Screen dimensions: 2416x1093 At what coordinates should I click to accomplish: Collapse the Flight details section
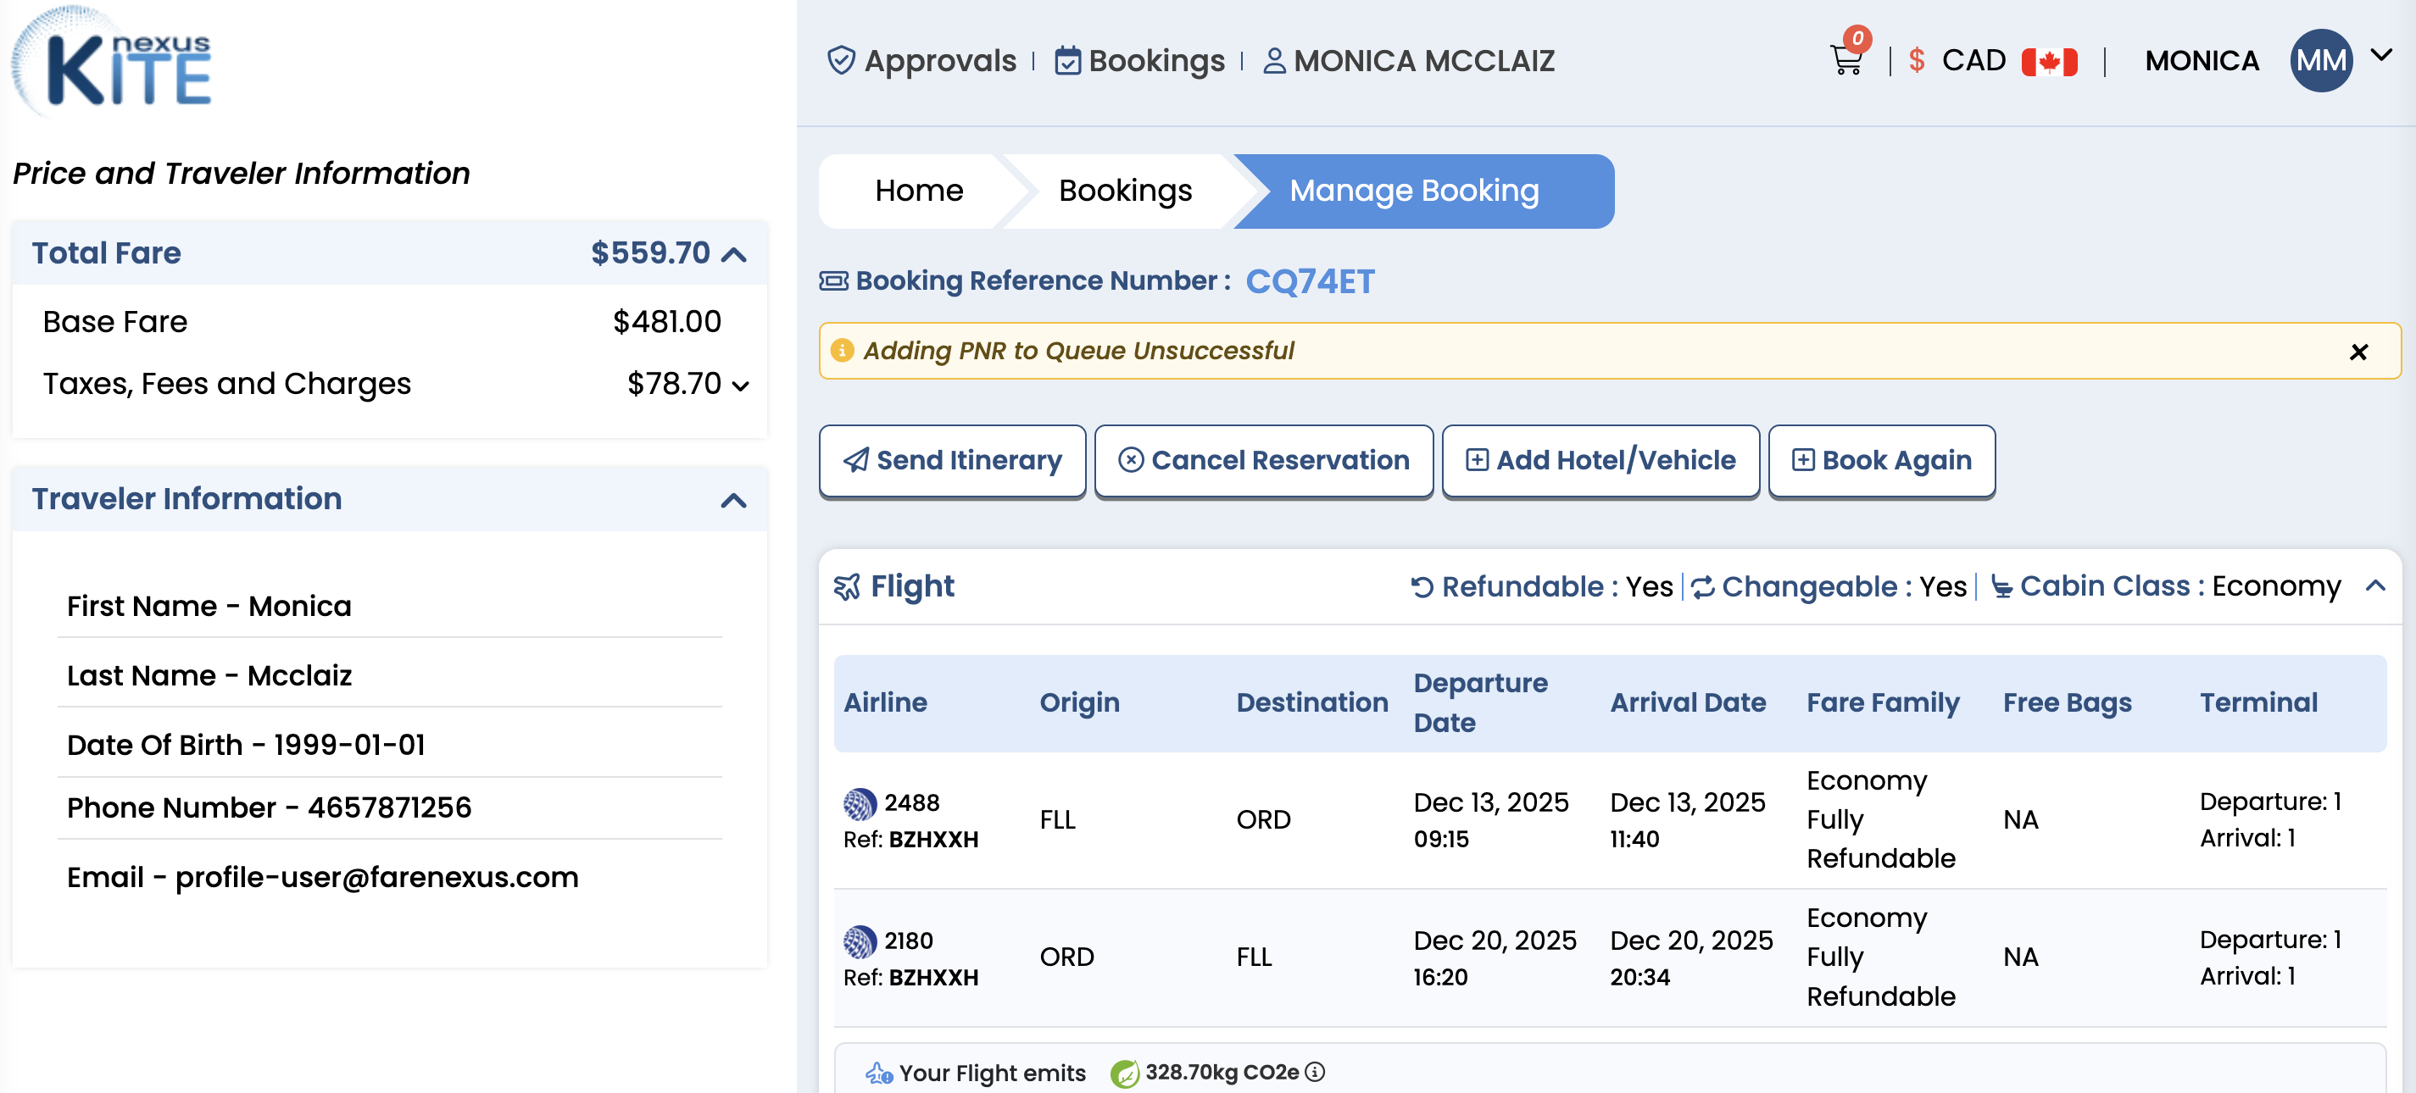(2374, 585)
